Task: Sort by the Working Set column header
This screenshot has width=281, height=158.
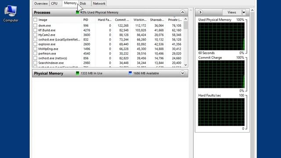Action: click(x=140, y=20)
